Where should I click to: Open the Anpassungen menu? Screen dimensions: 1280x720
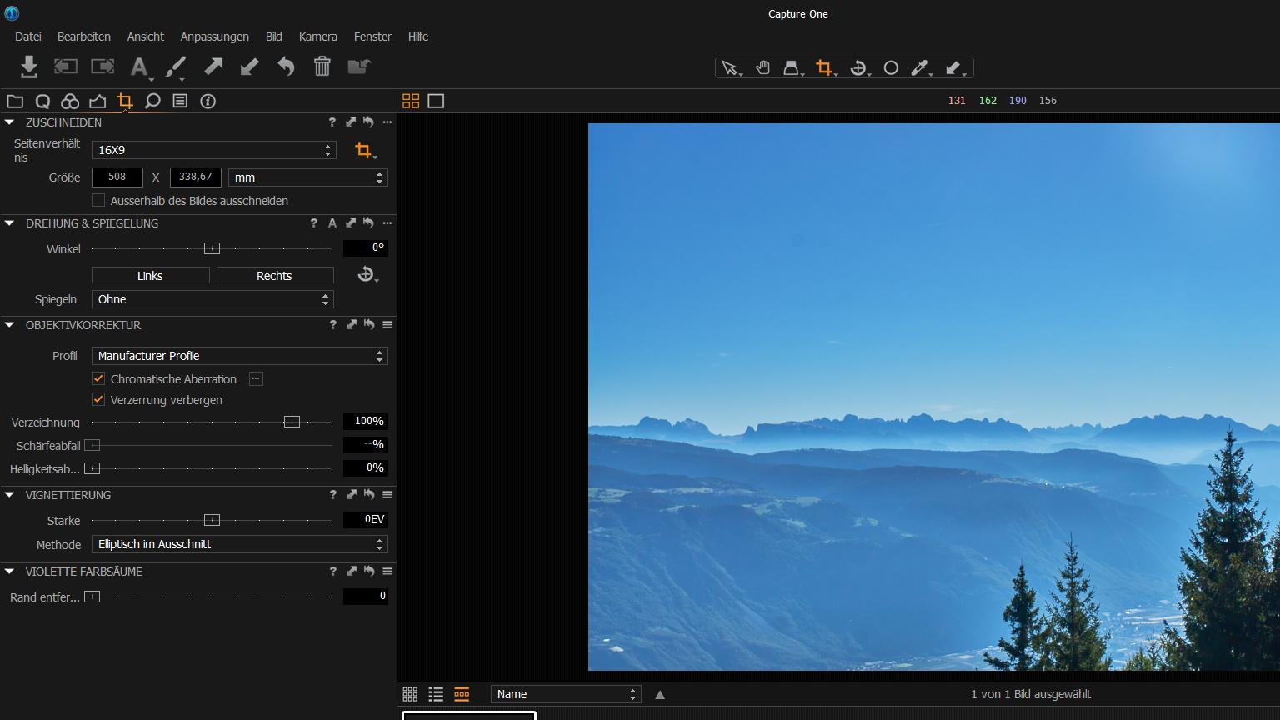tap(214, 37)
